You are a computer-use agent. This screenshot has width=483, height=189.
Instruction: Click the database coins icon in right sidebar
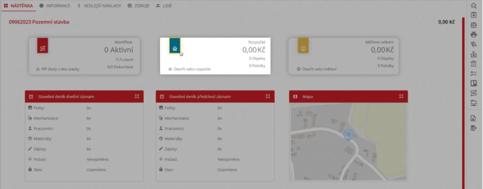point(474,127)
